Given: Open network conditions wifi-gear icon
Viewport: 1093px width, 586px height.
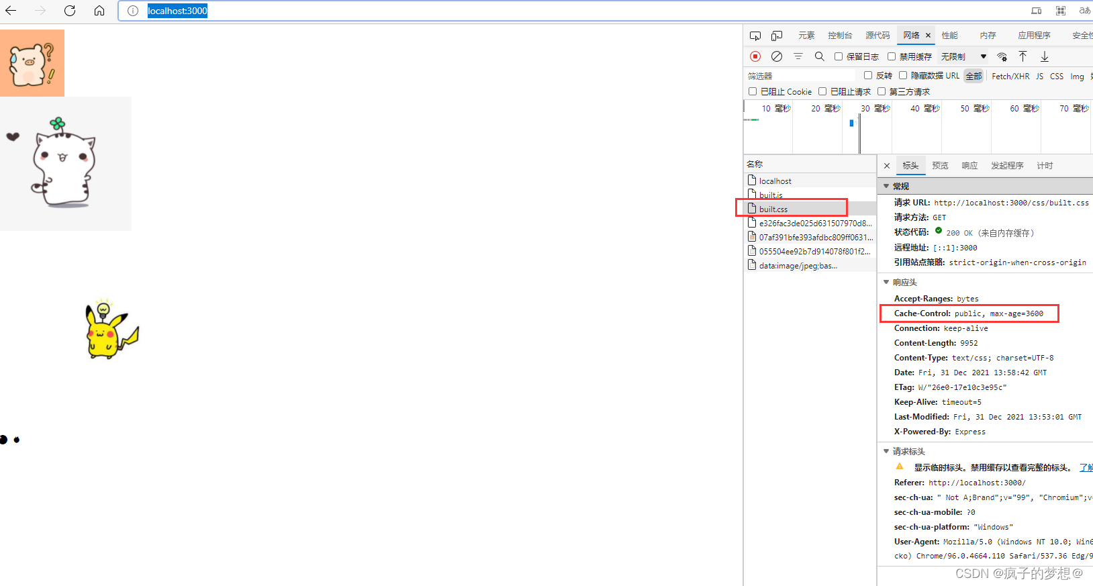Looking at the screenshot, I should coord(1002,56).
